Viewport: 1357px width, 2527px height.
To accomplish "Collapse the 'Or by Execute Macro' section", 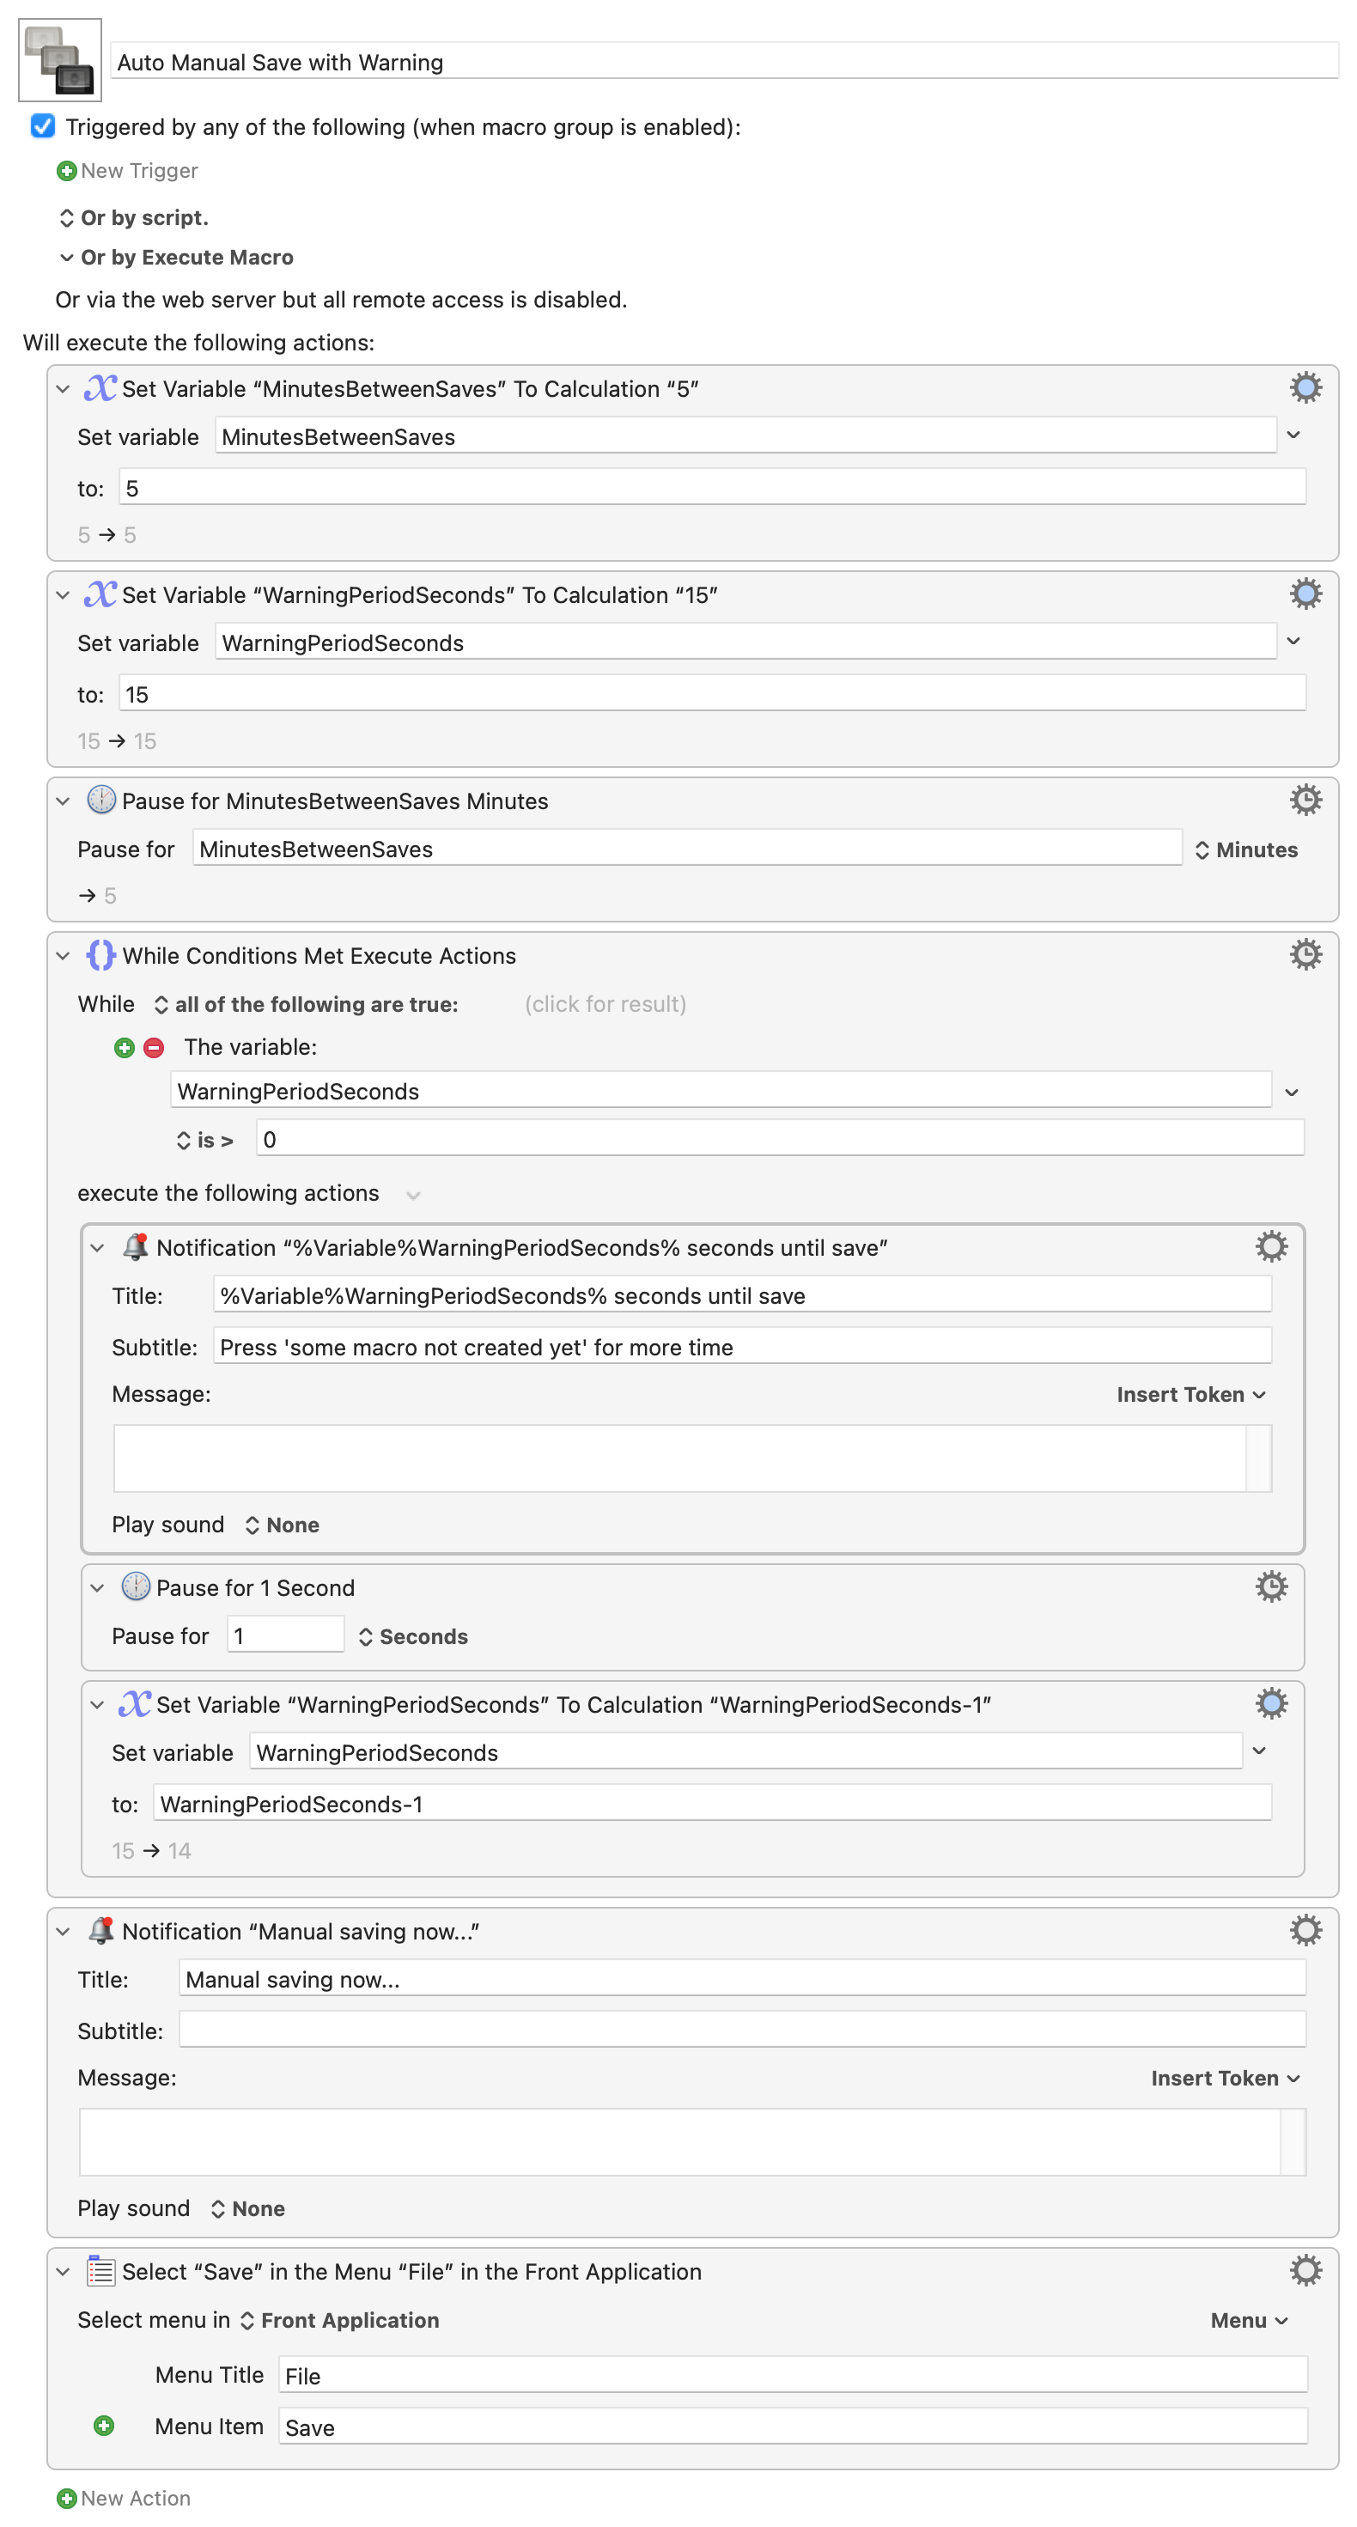I will point(67,257).
